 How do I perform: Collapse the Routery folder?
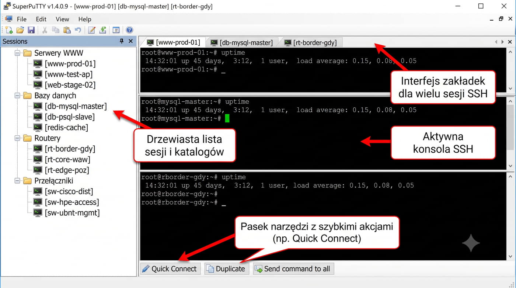(x=17, y=138)
